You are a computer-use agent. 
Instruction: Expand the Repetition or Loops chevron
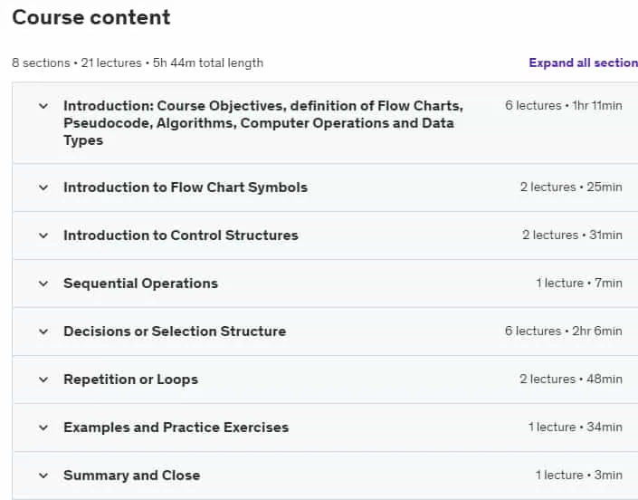click(x=43, y=380)
